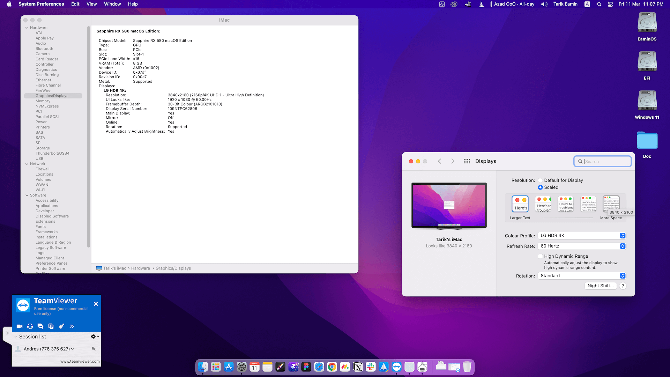
Task: Select Thunderbolt/USB4 in the sidebar
Action: click(52, 153)
